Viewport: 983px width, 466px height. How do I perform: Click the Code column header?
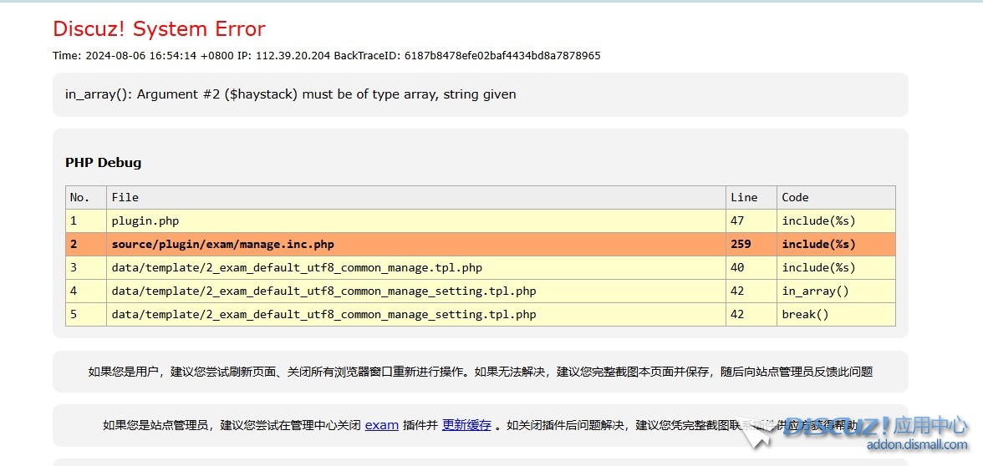pyautogui.click(x=795, y=197)
